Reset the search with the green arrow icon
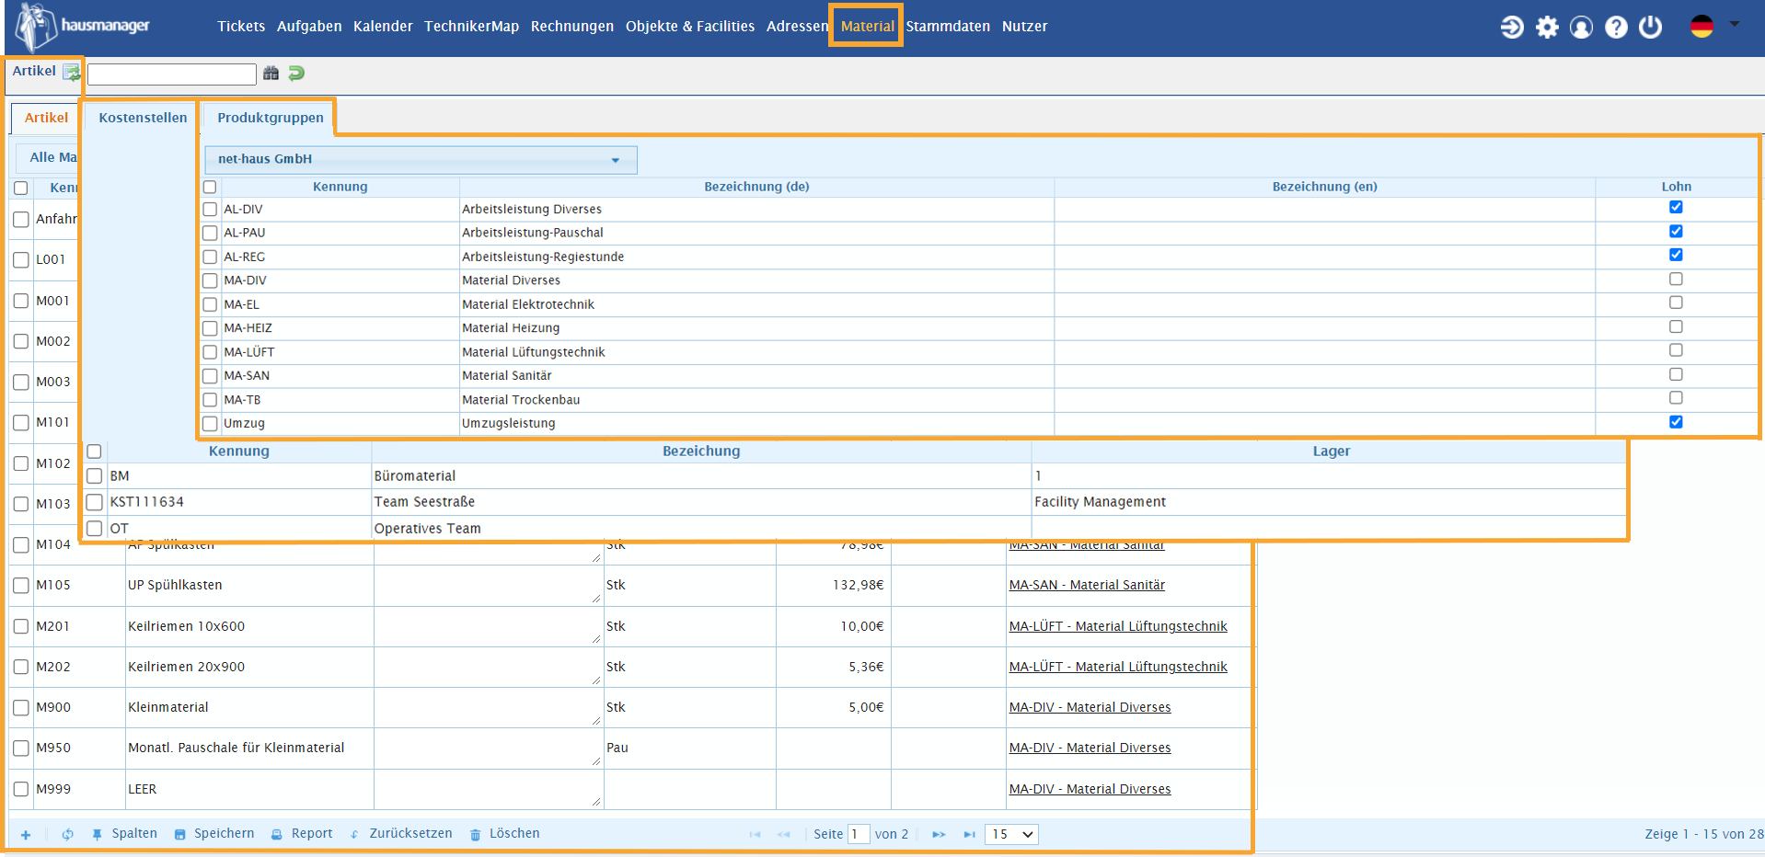This screenshot has width=1765, height=857. (x=296, y=73)
